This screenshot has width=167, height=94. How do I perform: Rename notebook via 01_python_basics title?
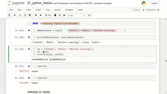(x=40, y=3)
